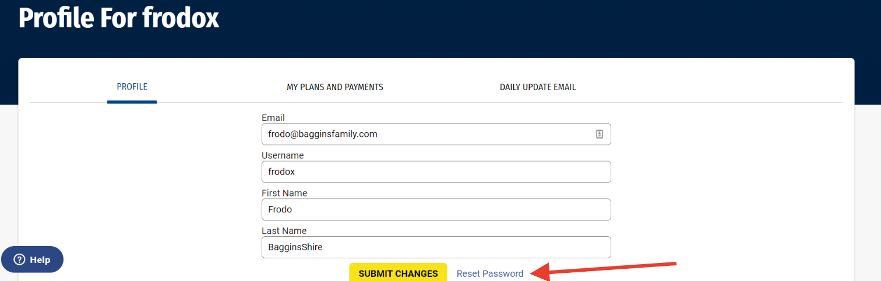Screen dimensions: 881x281
Task: Click the question mark icon in Help
Action: coord(19,259)
